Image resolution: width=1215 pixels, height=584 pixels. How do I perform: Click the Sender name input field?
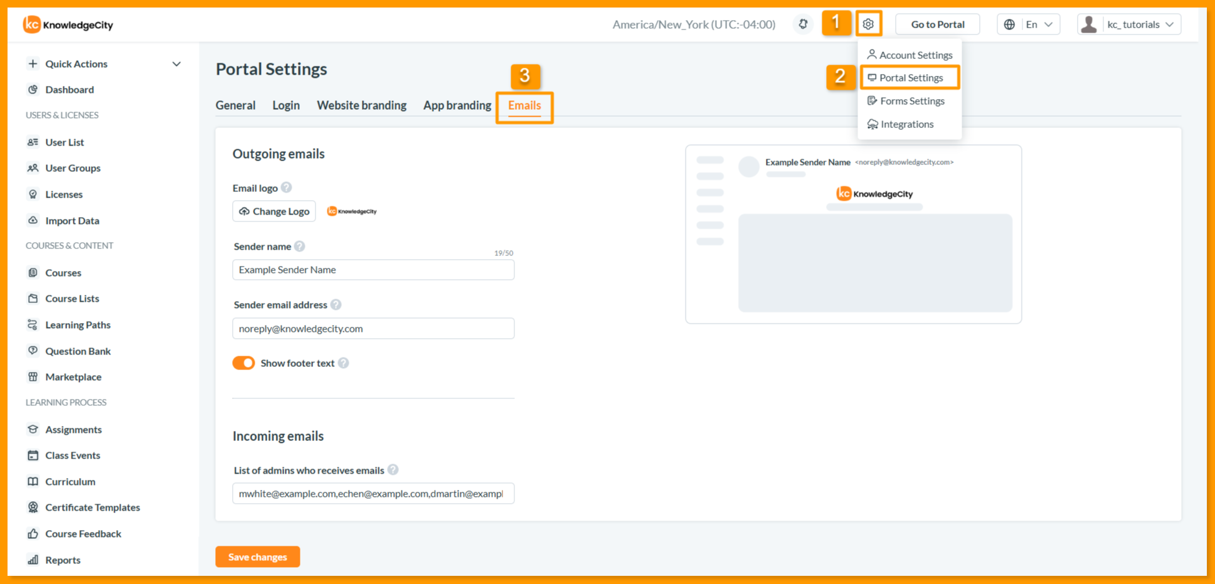click(373, 270)
